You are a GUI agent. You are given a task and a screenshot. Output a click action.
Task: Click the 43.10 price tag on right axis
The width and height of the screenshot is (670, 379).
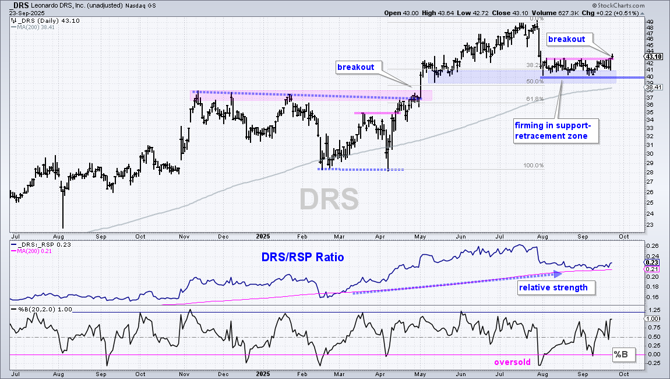click(x=654, y=57)
